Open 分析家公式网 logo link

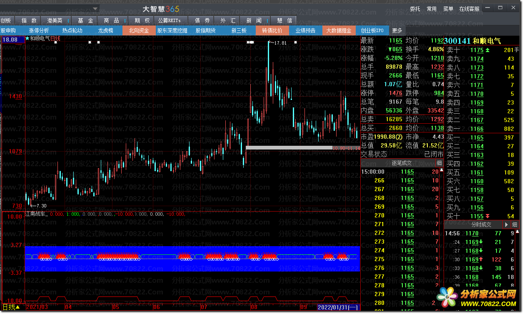click(x=477, y=298)
